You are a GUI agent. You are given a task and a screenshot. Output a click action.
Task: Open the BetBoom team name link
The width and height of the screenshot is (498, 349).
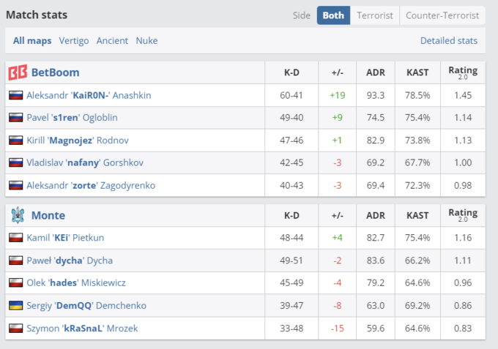56,72
